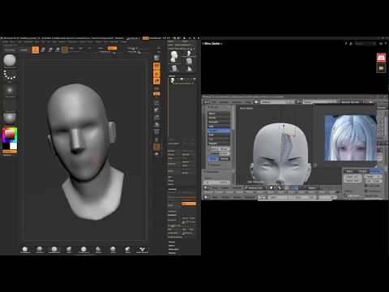Open the editor type icon in Blender 3D view header
The image size is (389, 292).
point(207,187)
